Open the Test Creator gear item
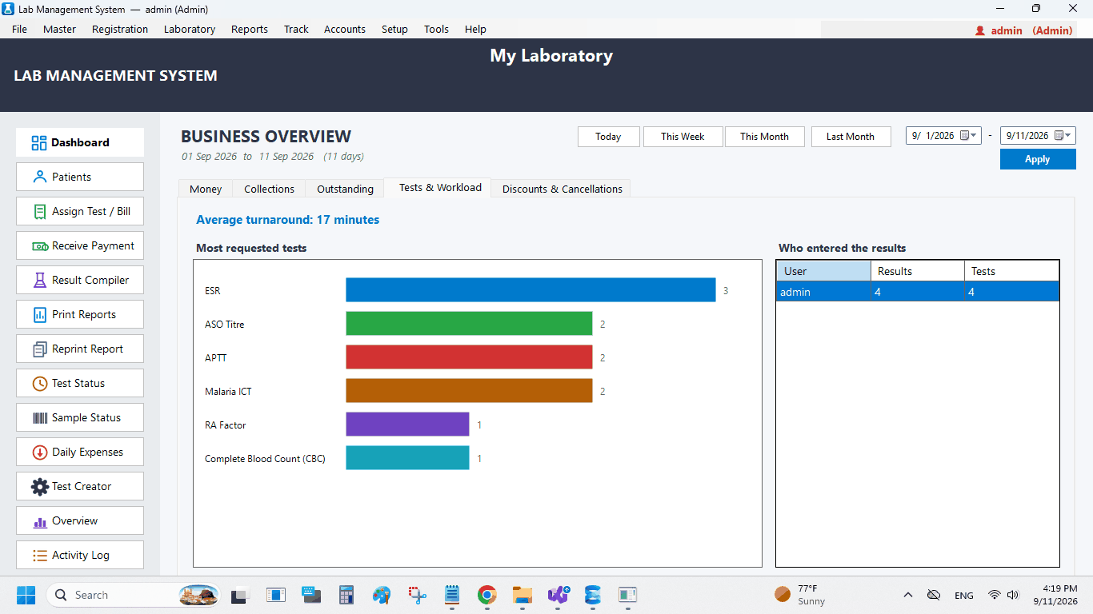1093x614 pixels. coord(80,486)
